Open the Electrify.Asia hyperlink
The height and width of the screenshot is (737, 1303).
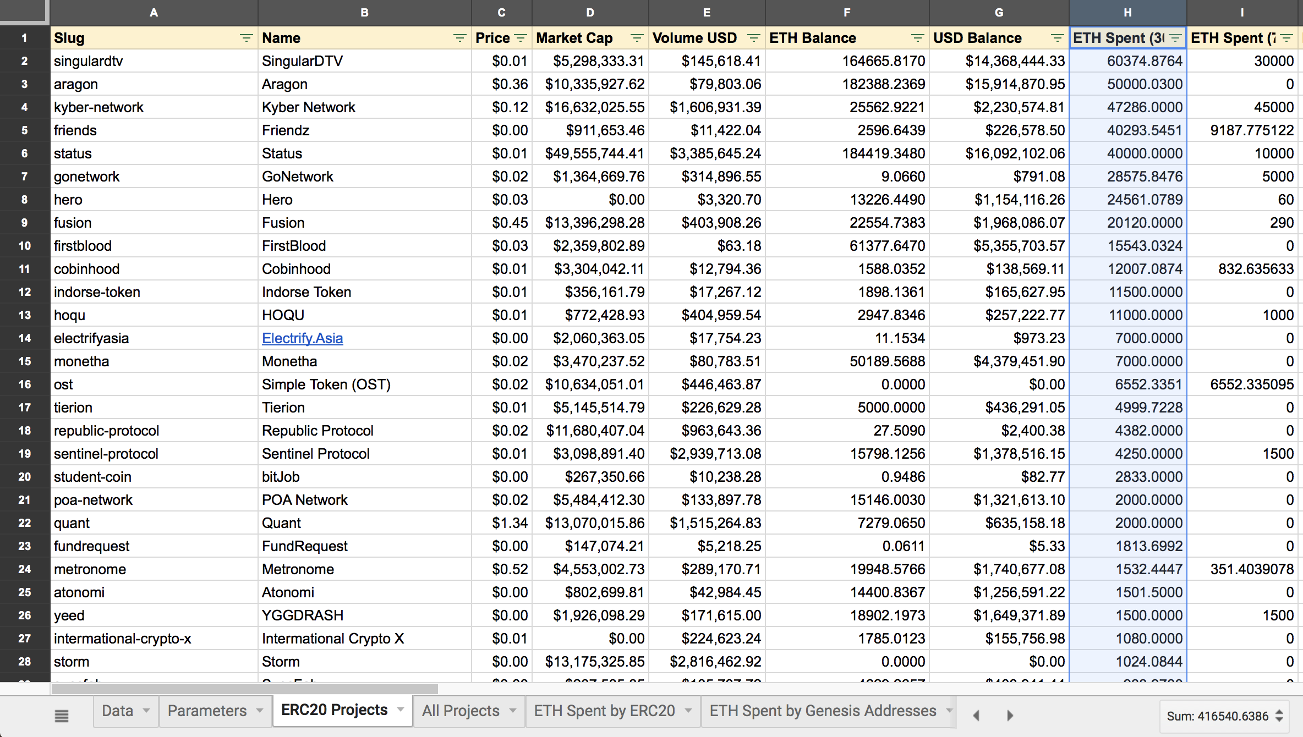(x=302, y=338)
